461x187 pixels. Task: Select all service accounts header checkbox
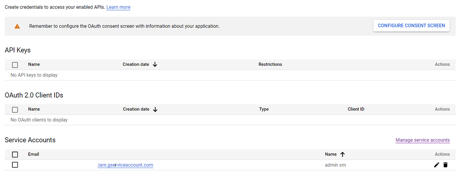click(15, 154)
